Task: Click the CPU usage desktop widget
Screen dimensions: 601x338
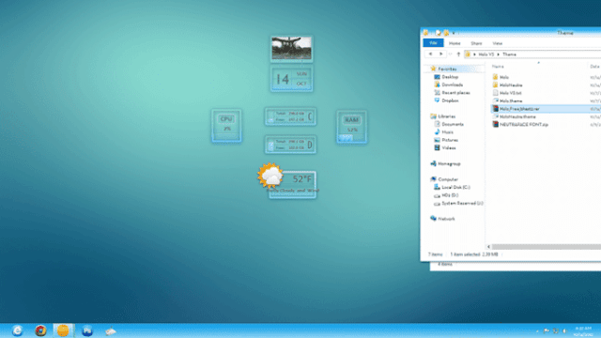Action: click(226, 126)
